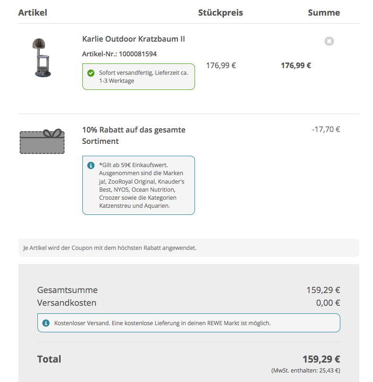Click the discount amount -17,70 €
The height and width of the screenshot is (382, 373).
click(326, 129)
